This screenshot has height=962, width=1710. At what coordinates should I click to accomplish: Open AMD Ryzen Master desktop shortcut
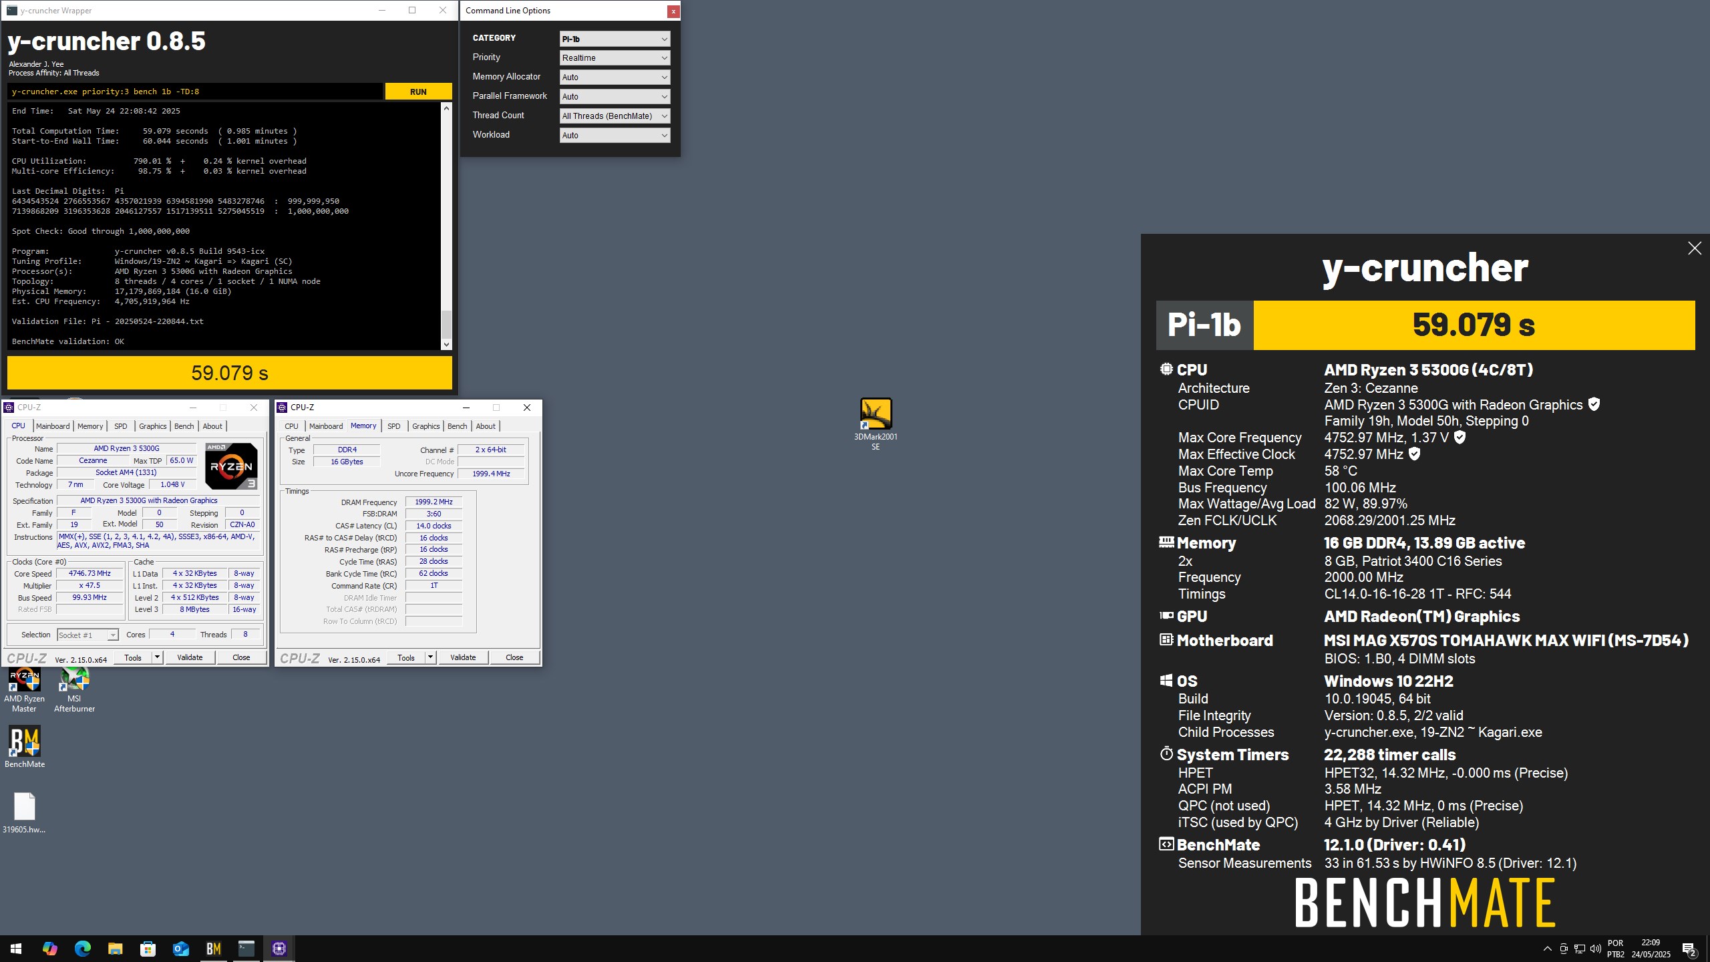coord(24,691)
